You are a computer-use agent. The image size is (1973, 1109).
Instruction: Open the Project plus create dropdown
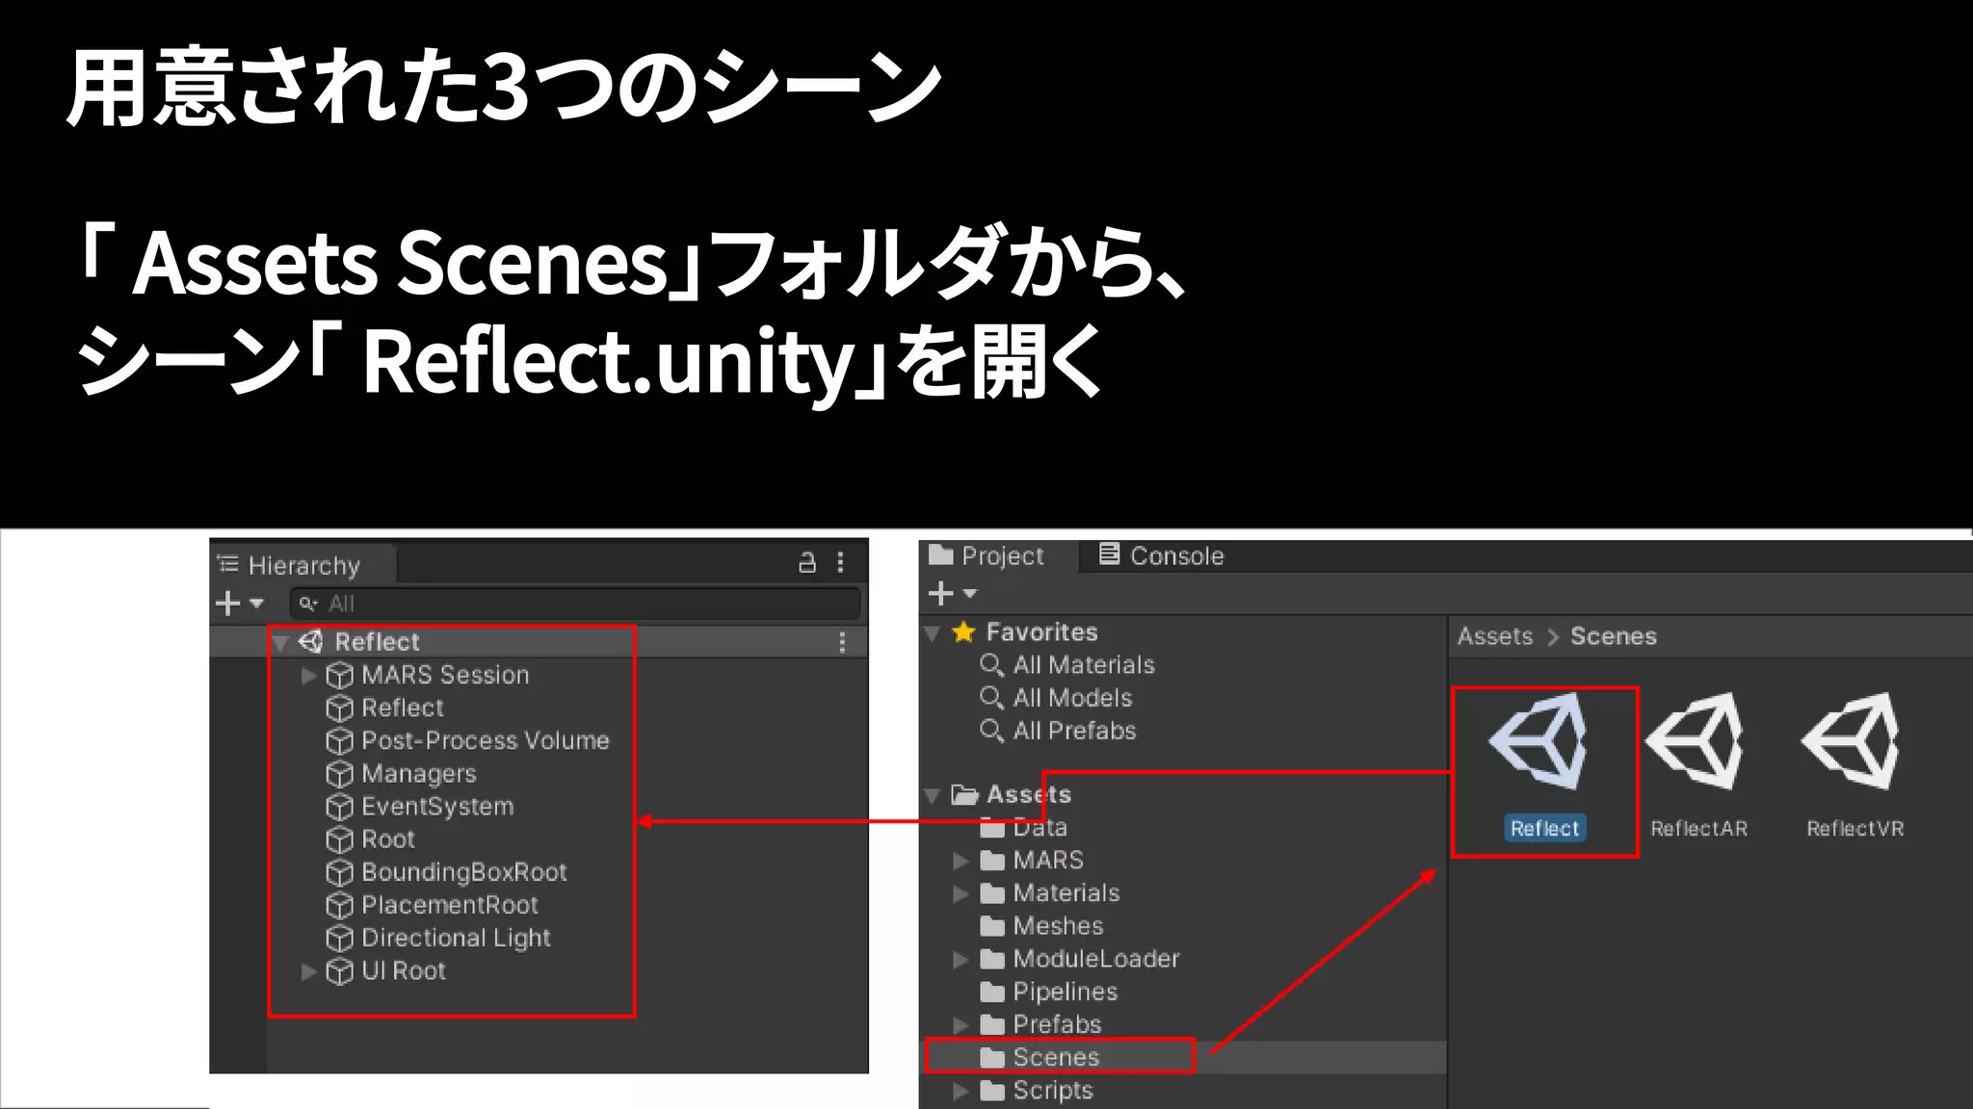[x=952, y=594]
